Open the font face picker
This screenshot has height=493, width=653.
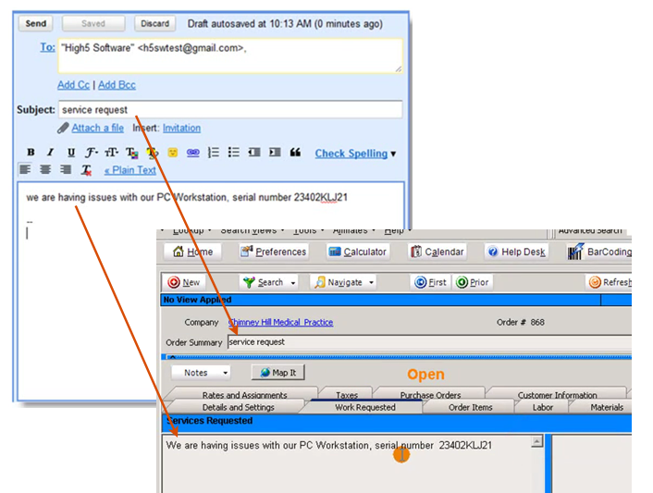92,153
